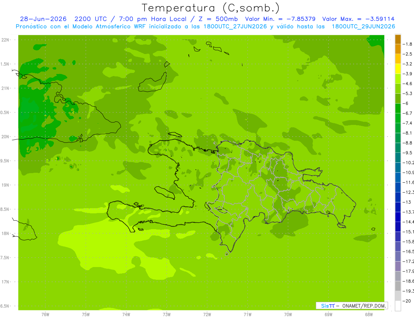Click the '22N' latitude label
Image resolution: width=414 pixels, height=319 pixels.
pyautogui.click(x=6, y=40)
